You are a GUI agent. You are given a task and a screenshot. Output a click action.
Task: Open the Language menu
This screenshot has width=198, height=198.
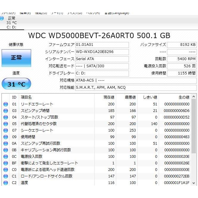click(x=117, y=13)
